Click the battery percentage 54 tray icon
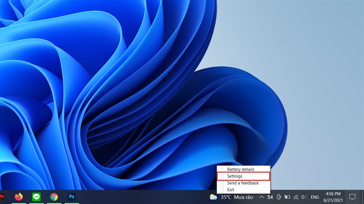364x204 pixels. pyautogui.click(x=270, y=197)
